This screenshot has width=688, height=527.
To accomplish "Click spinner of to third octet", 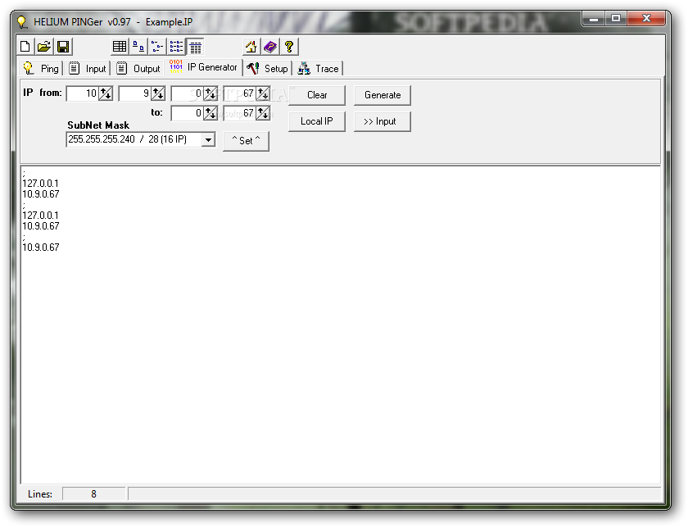I will coord(210,113).
